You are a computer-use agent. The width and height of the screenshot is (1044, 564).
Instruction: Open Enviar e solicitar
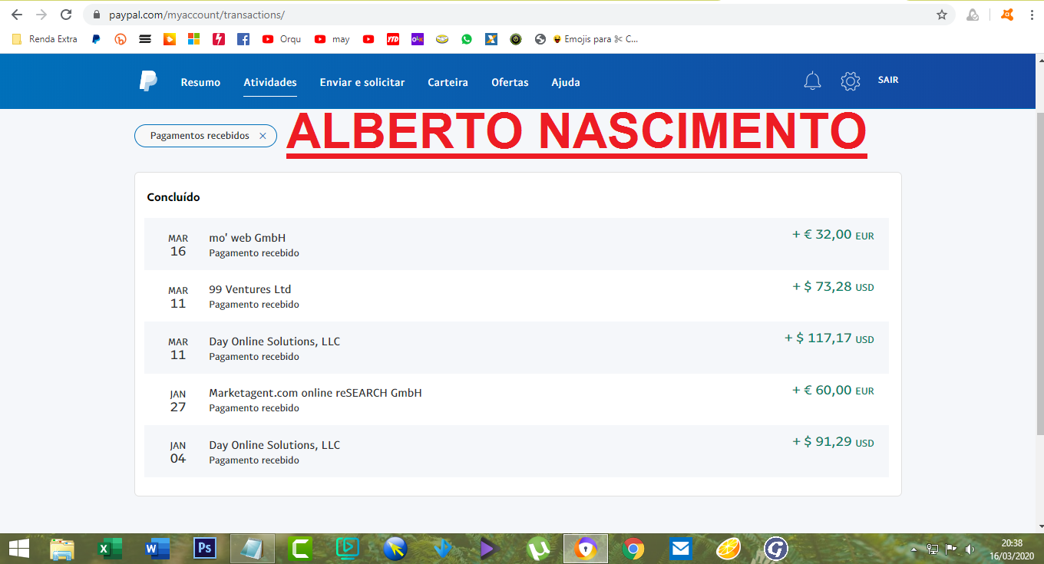click(x=362, y=82)
